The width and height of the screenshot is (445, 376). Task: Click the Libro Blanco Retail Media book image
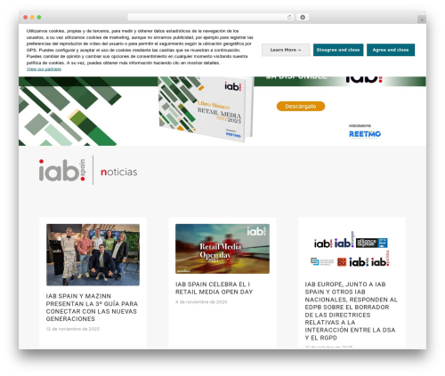pyautogui.click(x=206, y=108)
